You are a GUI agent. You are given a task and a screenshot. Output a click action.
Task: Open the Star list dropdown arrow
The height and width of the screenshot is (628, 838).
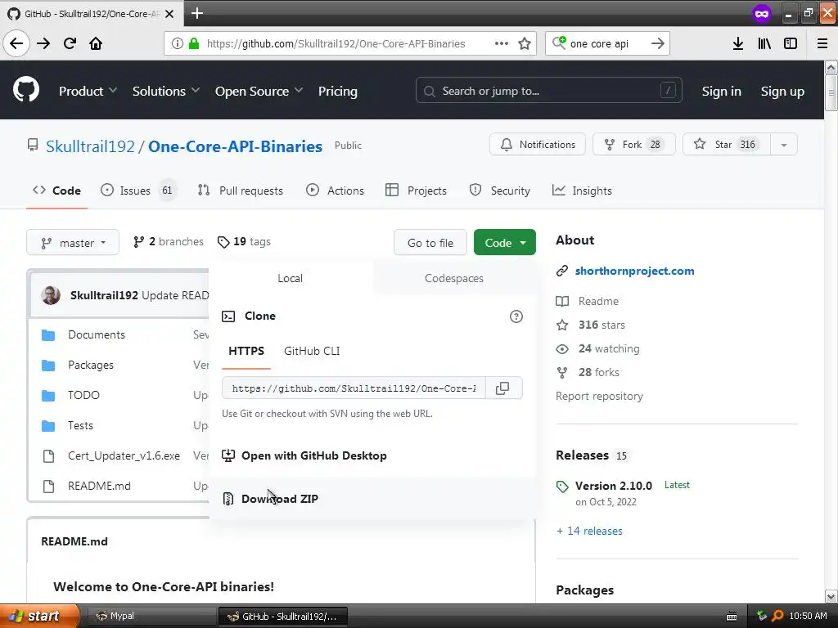point(783,145)
